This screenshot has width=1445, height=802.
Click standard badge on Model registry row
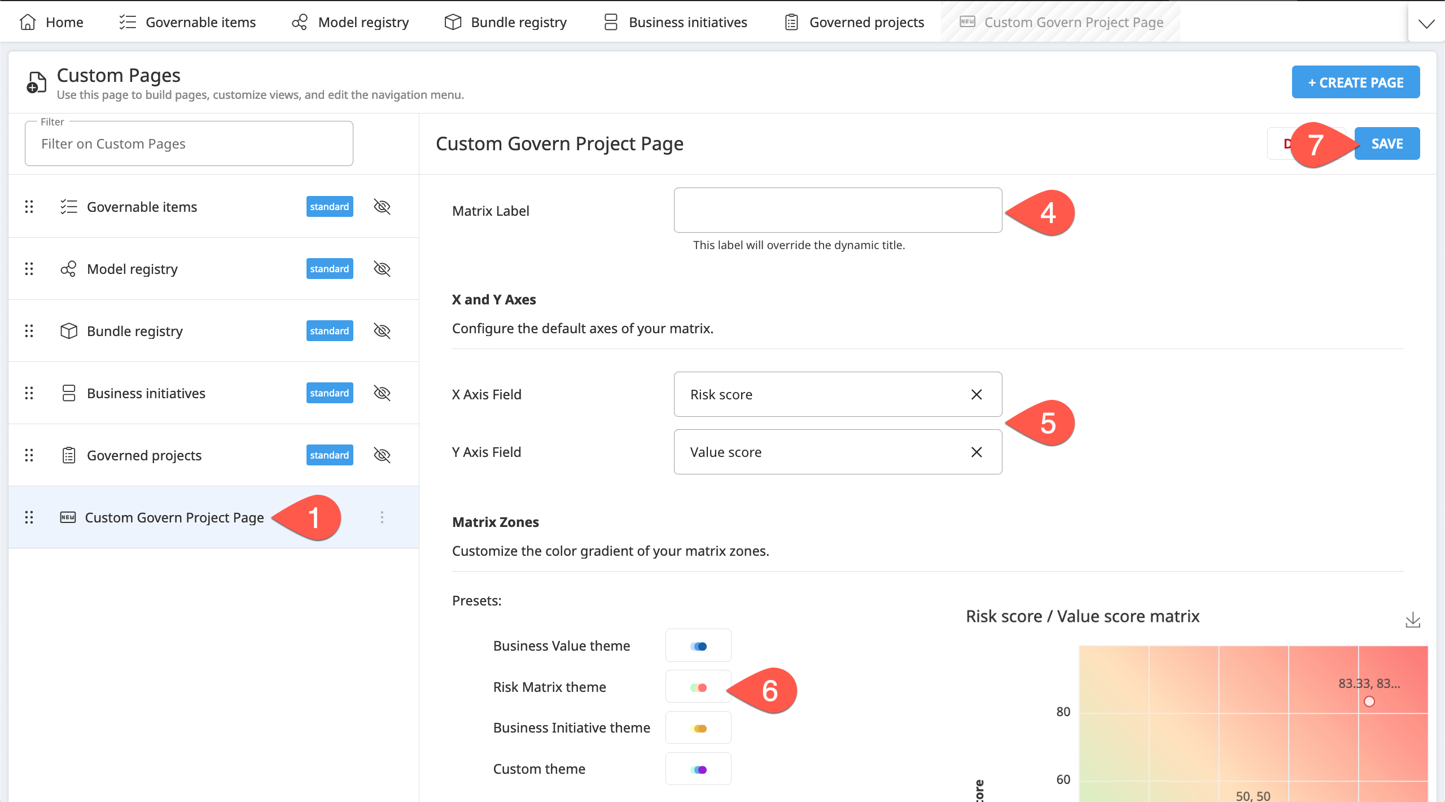click(330, 269)
